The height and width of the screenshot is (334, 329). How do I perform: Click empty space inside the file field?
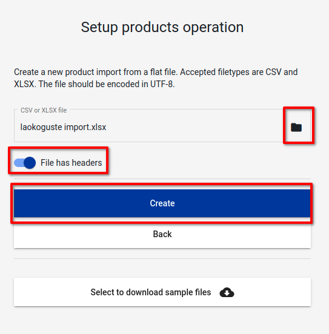192,128
